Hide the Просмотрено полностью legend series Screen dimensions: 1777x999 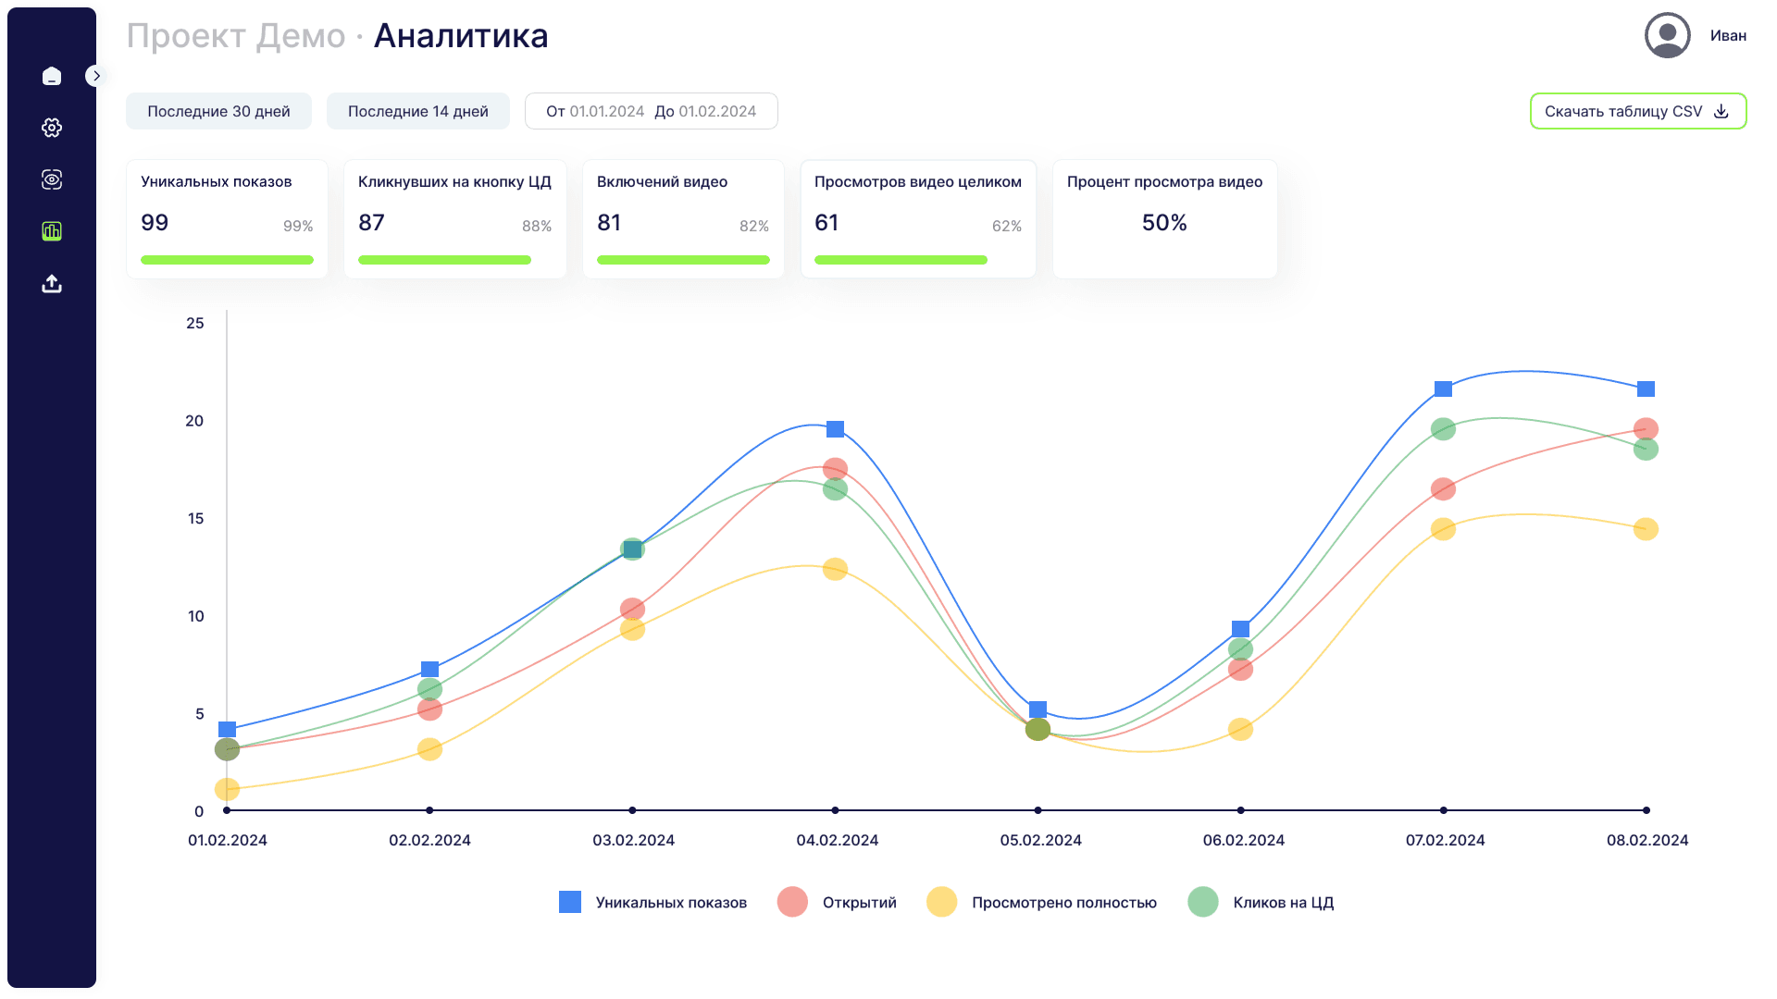tap(1043, 902)
